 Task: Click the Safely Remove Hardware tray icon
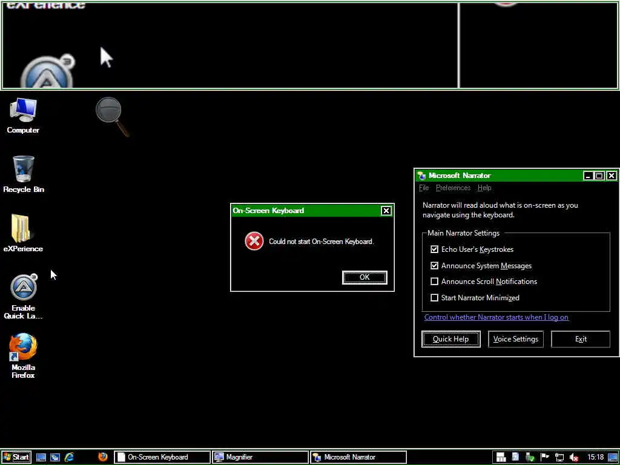(530, 457)
